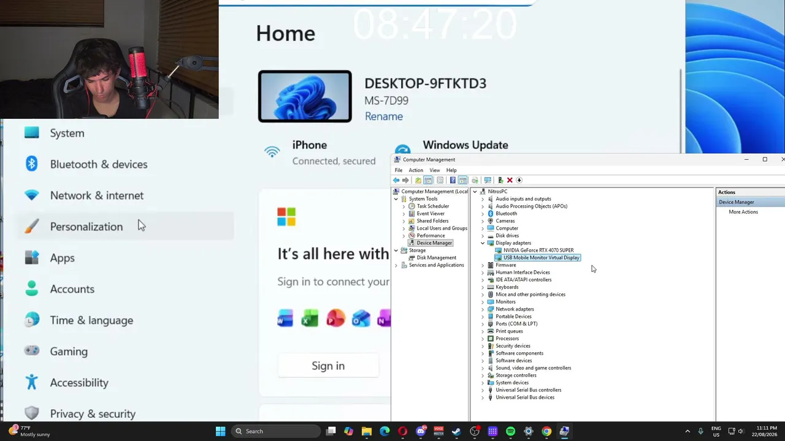Open Google Chrome from the taskbar
This screenshot has width=785, height=441.
click(546, 431)
